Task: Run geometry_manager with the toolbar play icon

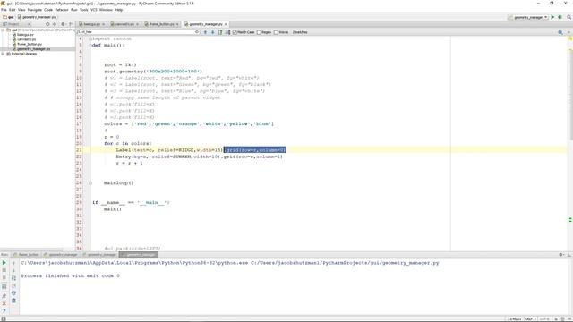Action: pos(552,17)
